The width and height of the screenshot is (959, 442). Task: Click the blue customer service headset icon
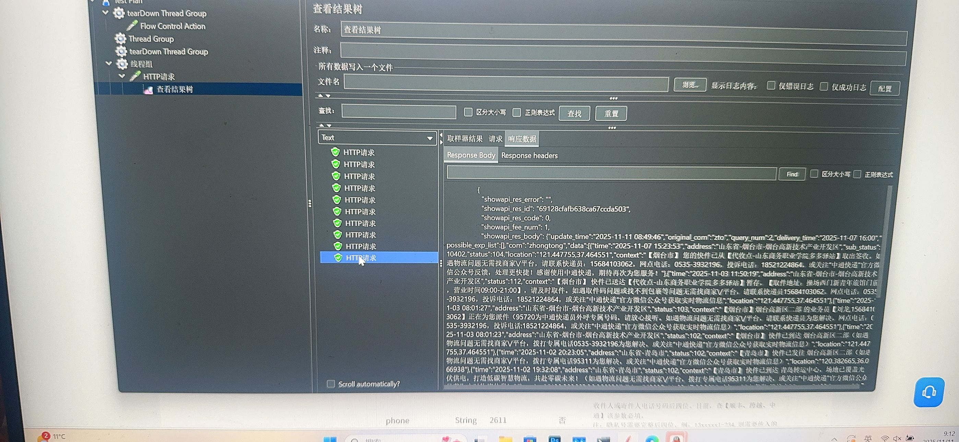[928, 392]
